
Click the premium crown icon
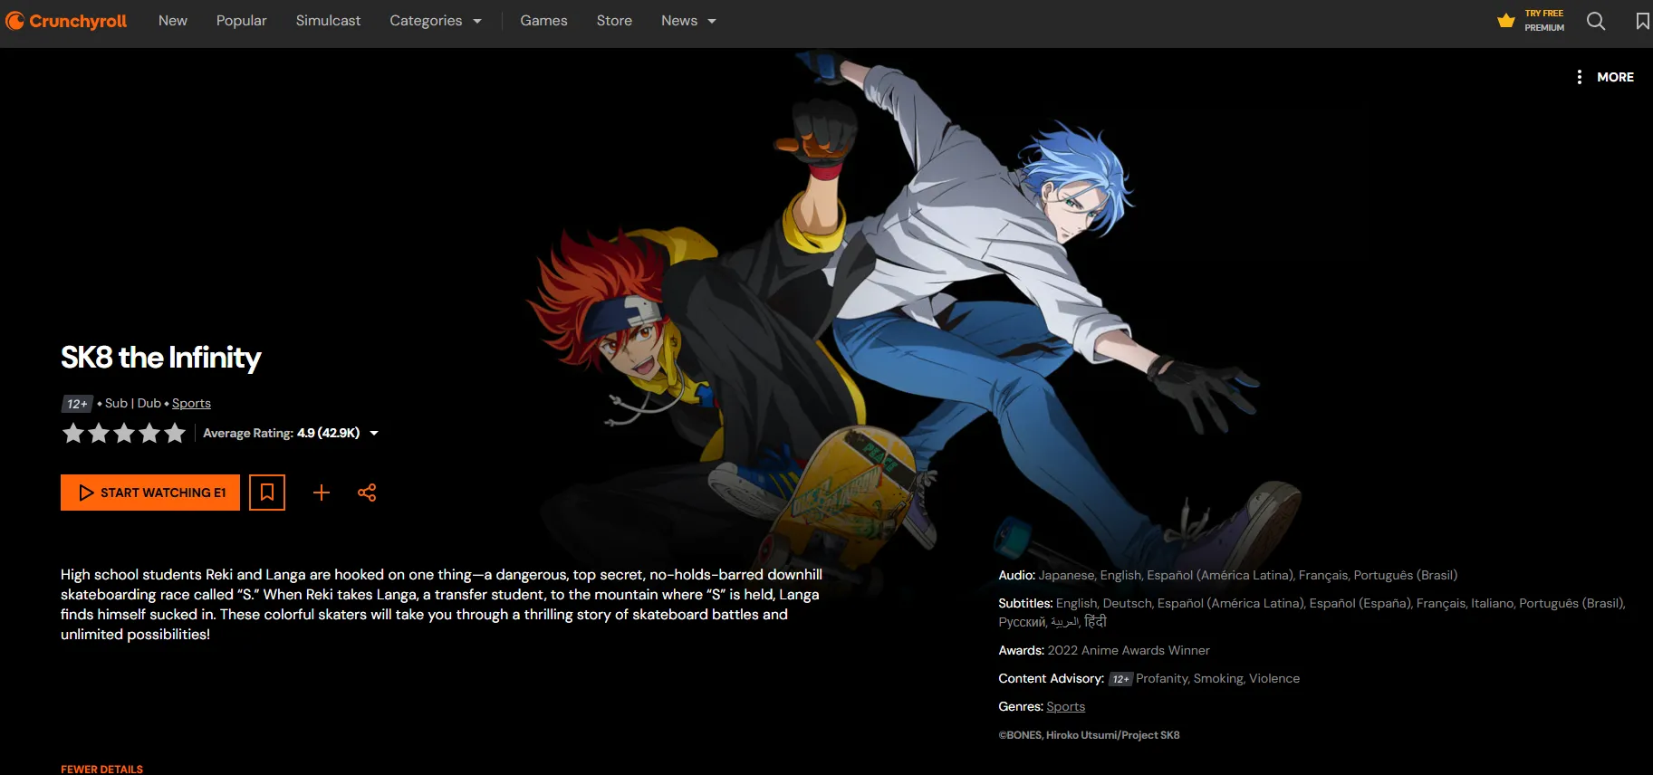[x=1506, y=21]
